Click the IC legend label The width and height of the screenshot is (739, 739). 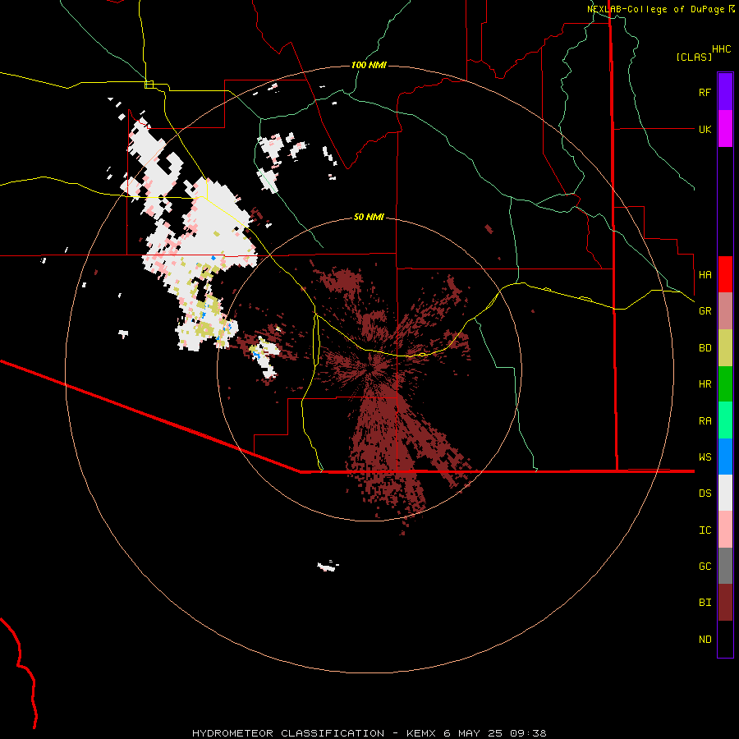[x=705, y=530]
